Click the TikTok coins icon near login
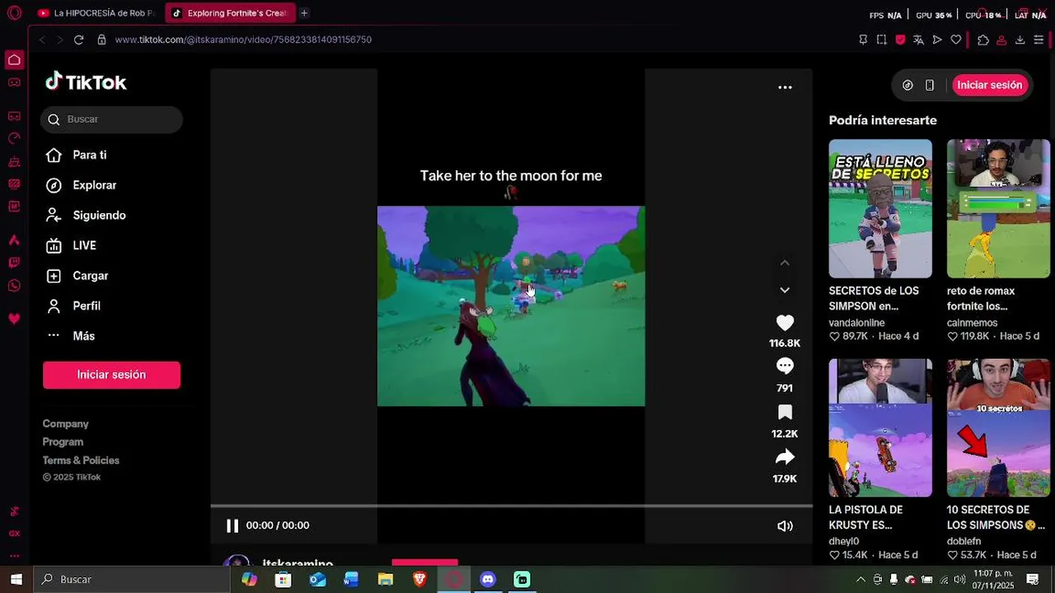The height and width of the screenshot is (593, 1055). point(907,85)
